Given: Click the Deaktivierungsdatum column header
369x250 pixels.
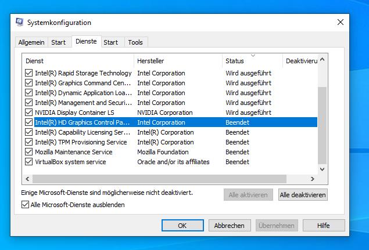Looking at the screenshot, I should coord(300,61).
